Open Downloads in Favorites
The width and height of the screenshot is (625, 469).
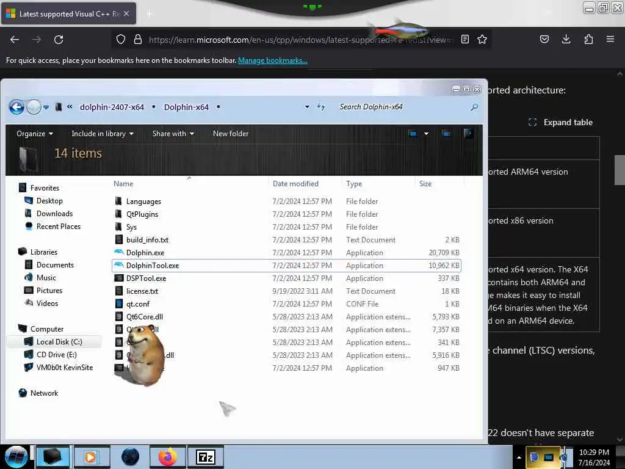[x=54, y=213]
